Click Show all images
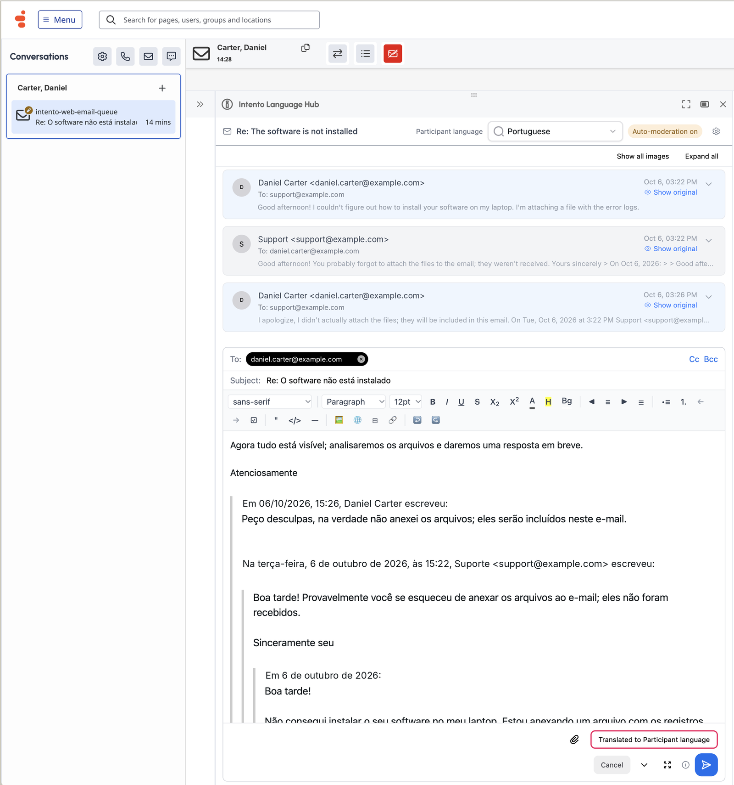Viewport: 734px width, 785px height. pyautogui.click(x=643, y=156)
